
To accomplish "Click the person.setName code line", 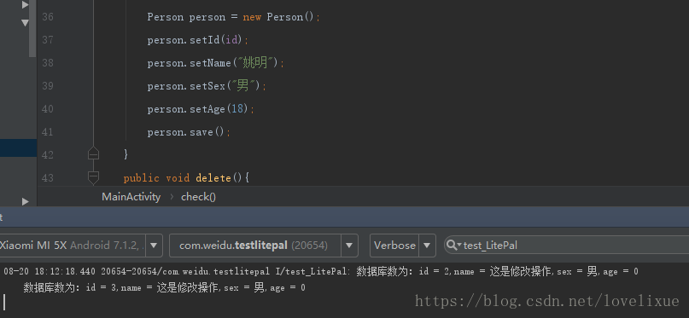I will [216, 63].
